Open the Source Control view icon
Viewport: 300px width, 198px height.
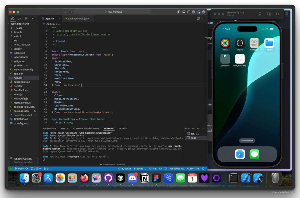26,18
